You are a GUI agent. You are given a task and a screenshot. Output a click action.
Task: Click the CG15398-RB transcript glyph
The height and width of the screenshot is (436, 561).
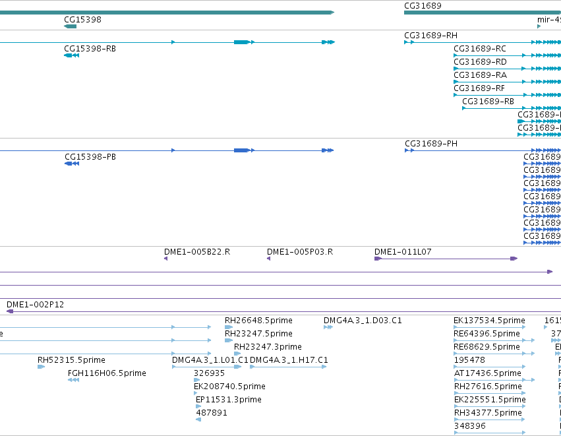(x=71, y=55)
